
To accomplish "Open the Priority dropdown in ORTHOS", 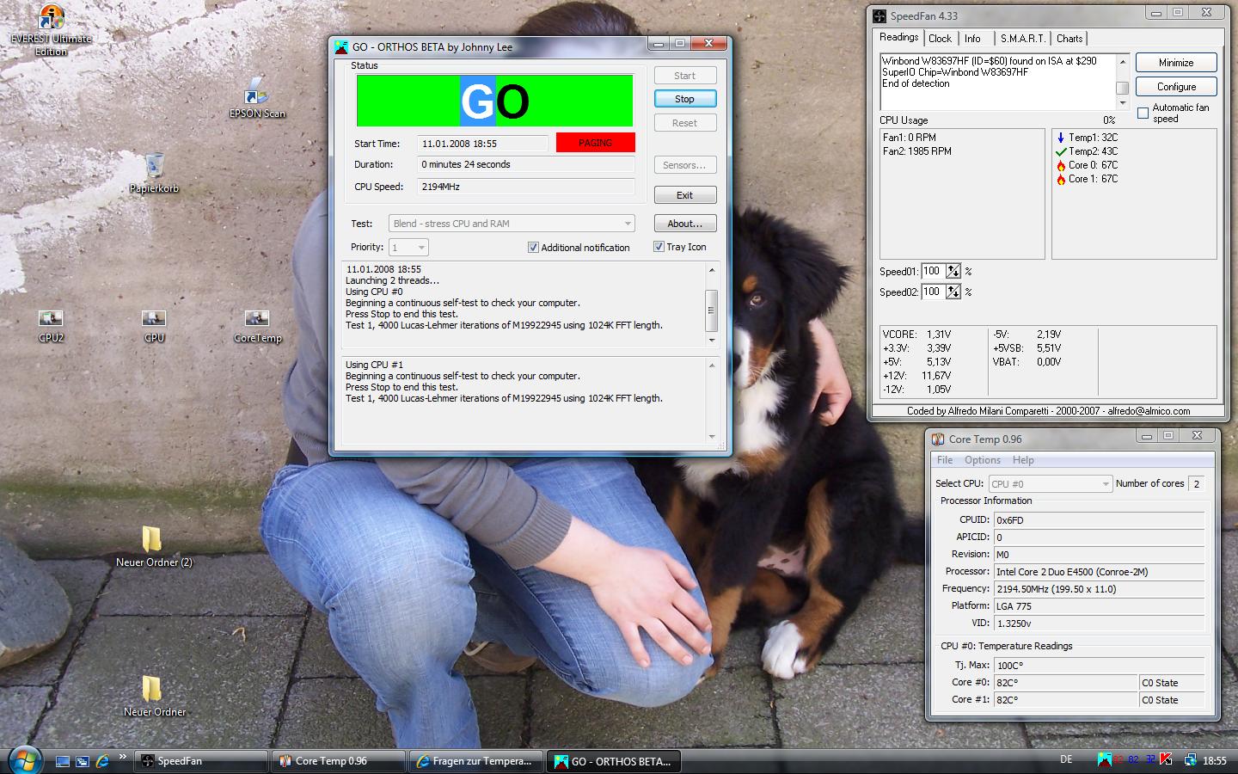I will pos(408,248).
